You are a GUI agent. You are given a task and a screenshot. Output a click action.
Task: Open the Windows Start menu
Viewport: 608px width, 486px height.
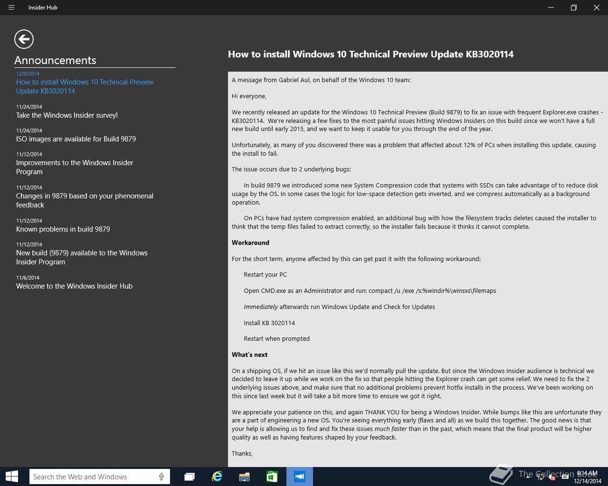tap(11, 477)
